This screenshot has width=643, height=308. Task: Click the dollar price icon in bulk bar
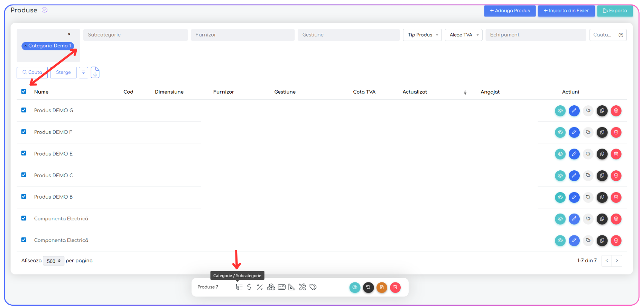click(249, 287)
